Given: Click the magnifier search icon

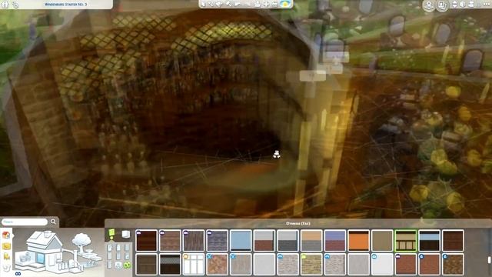Looking at the screenshot, I should [53, 222].
